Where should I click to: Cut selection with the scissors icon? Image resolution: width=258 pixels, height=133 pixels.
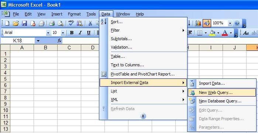tap(90, 23)
